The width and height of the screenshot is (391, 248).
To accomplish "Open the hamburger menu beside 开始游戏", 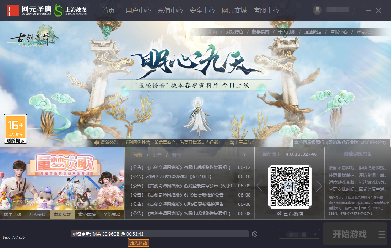I will click(x=381, y=234).
